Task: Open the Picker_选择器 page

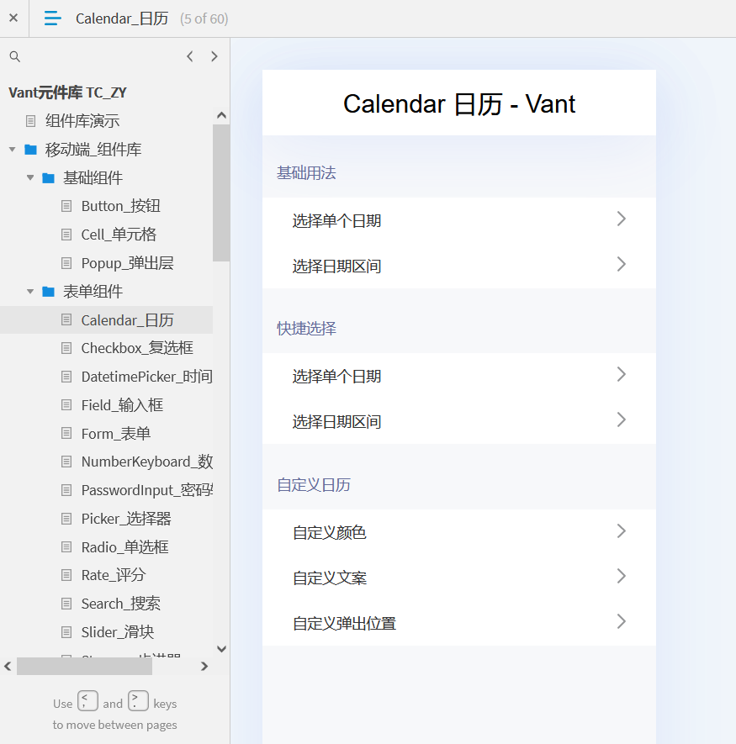Action: 126,518
